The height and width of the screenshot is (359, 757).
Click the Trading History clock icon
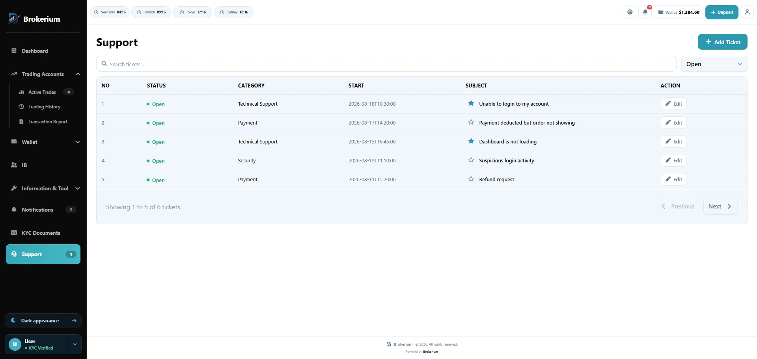(21, 107)
